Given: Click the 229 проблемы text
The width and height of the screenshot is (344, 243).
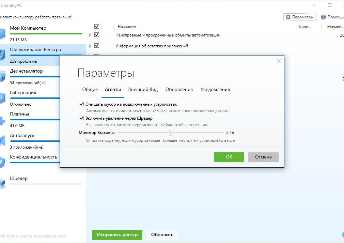Looking at the screenshot, I should [24, 61].
